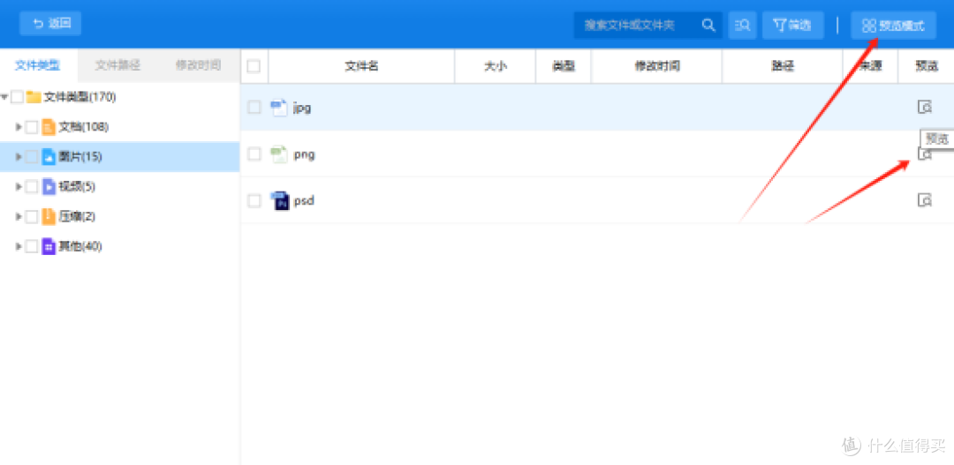Click the purple 视频 video icon
This screenshot has height=465, width=954.
pos(49,186)
